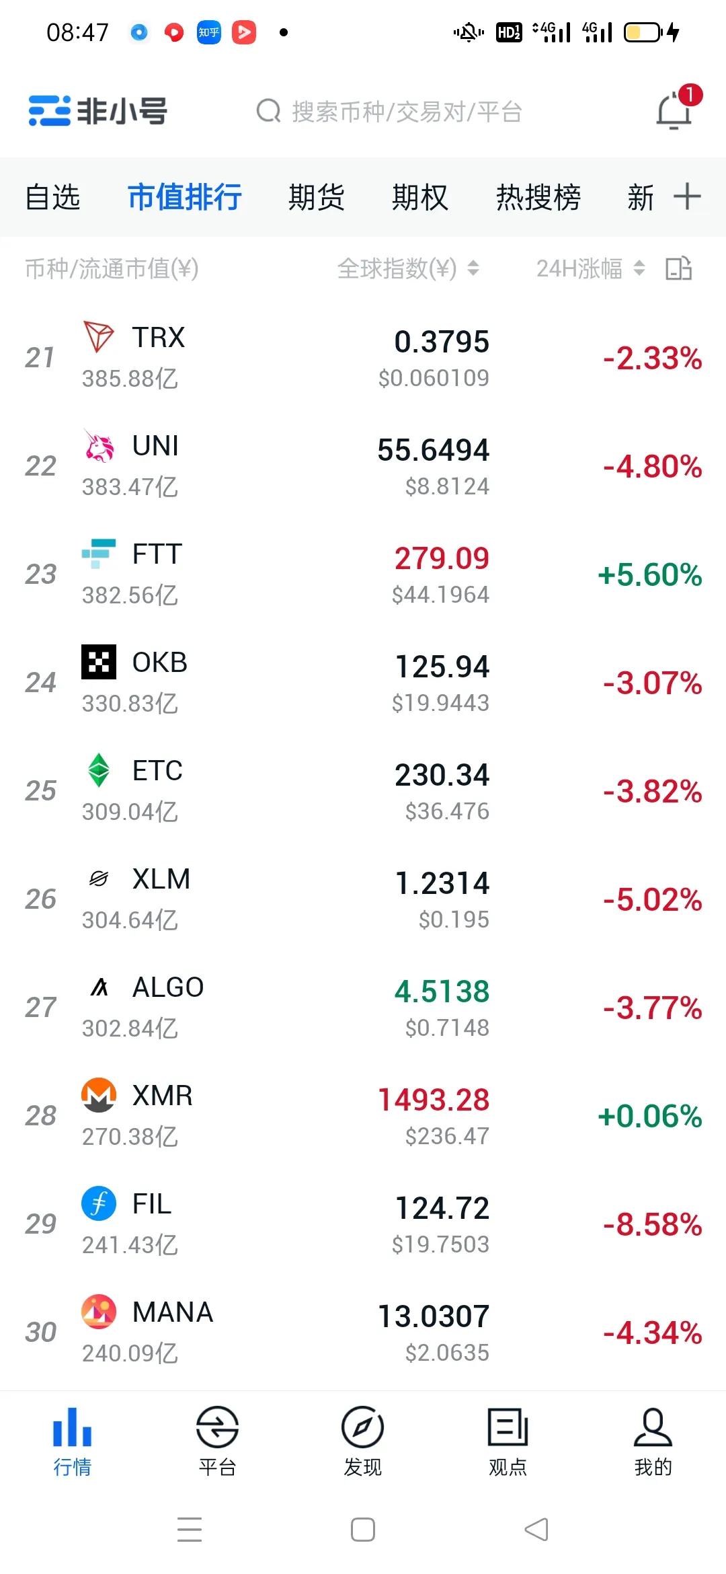Open the TRX coin logo
This screenshot has height=1574, width=726.
[x=99, y=337]
